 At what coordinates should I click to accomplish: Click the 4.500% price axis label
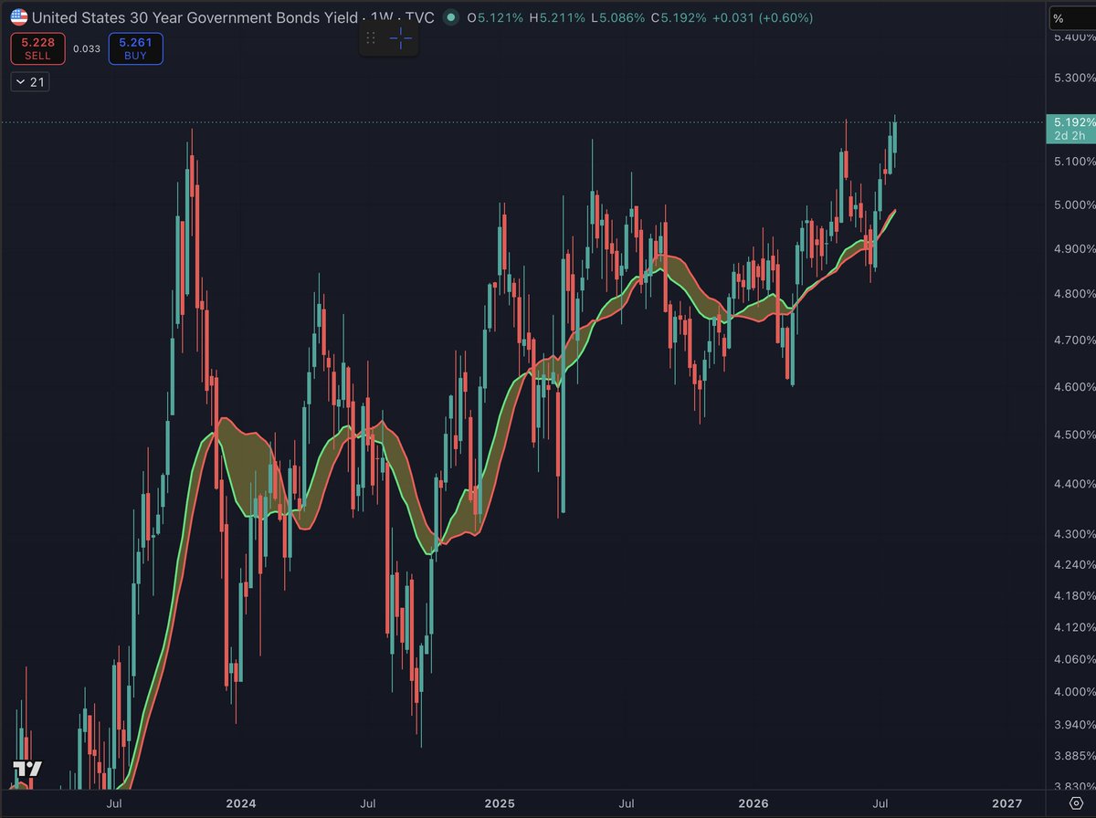tap(1073, 435)
